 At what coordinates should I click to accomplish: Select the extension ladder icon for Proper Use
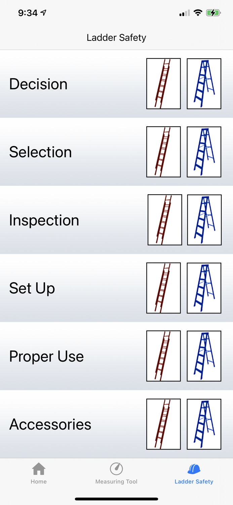click(163, 356)
